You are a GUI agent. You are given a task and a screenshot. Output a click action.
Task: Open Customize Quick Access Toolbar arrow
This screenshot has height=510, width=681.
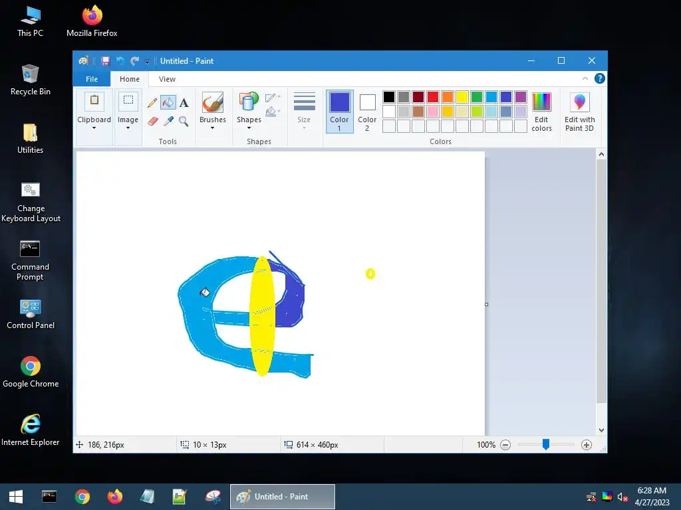pos(147,62)
